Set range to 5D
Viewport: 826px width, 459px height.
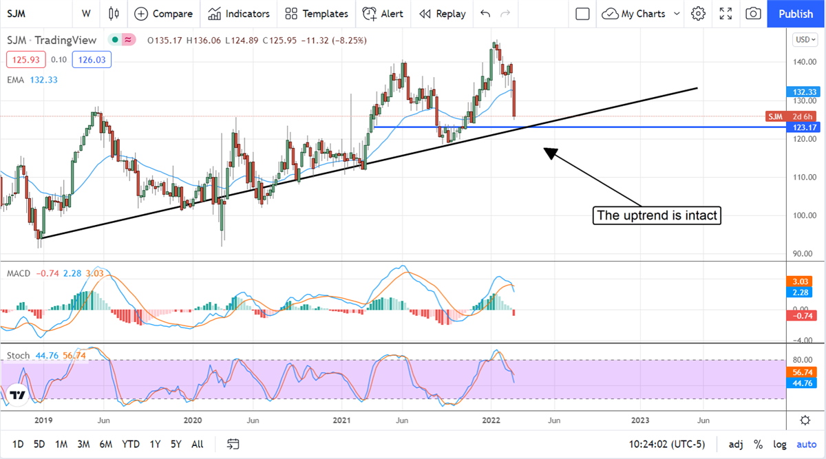(39, 444)
